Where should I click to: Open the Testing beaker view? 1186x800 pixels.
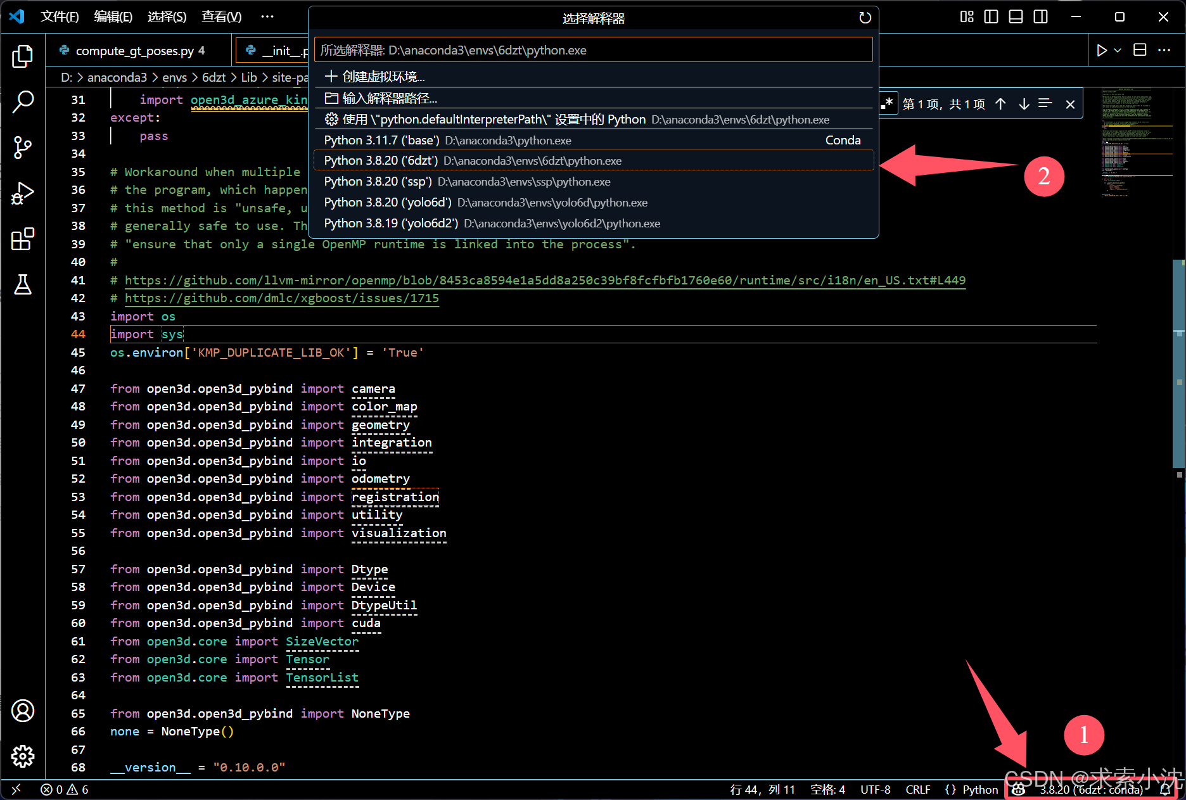23,285
